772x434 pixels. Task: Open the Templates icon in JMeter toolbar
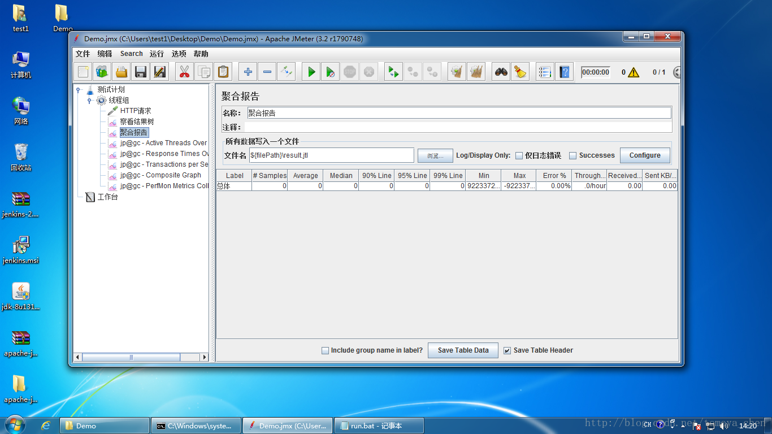pos(102,72)
